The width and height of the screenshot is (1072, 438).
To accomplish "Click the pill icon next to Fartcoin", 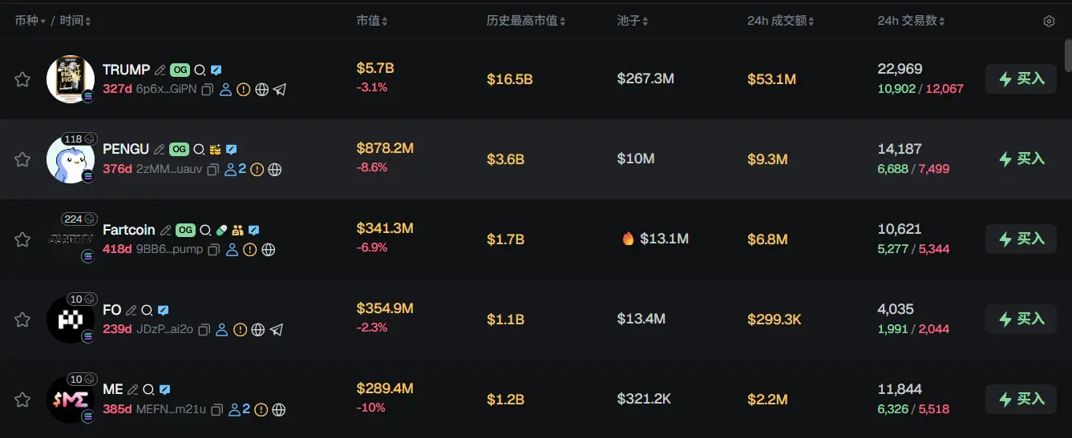I will click(x=222, y=230).
